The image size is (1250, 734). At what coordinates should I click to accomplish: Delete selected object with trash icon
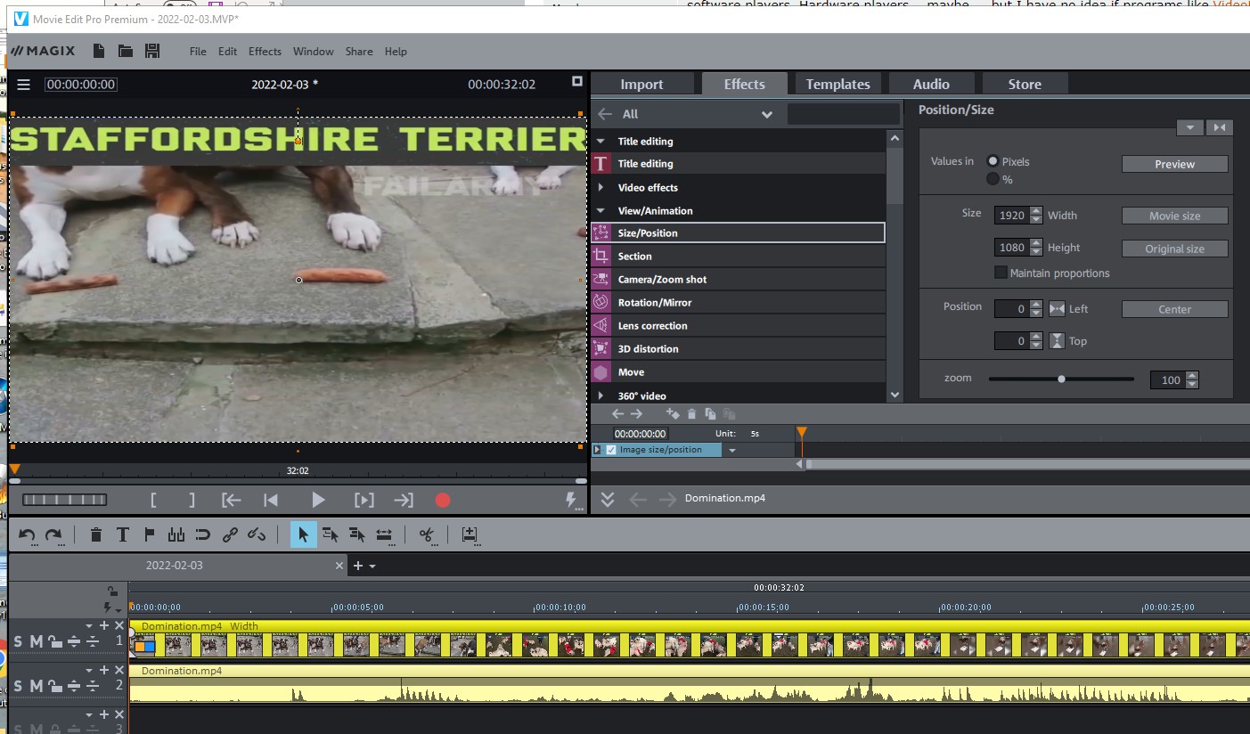point(96,534)
